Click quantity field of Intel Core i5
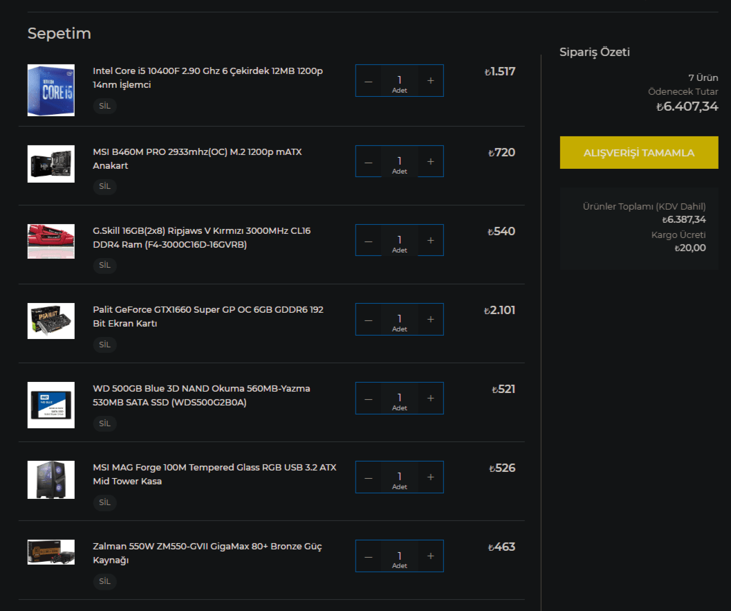Screen dimensions: 731x611 click(400, 81)
